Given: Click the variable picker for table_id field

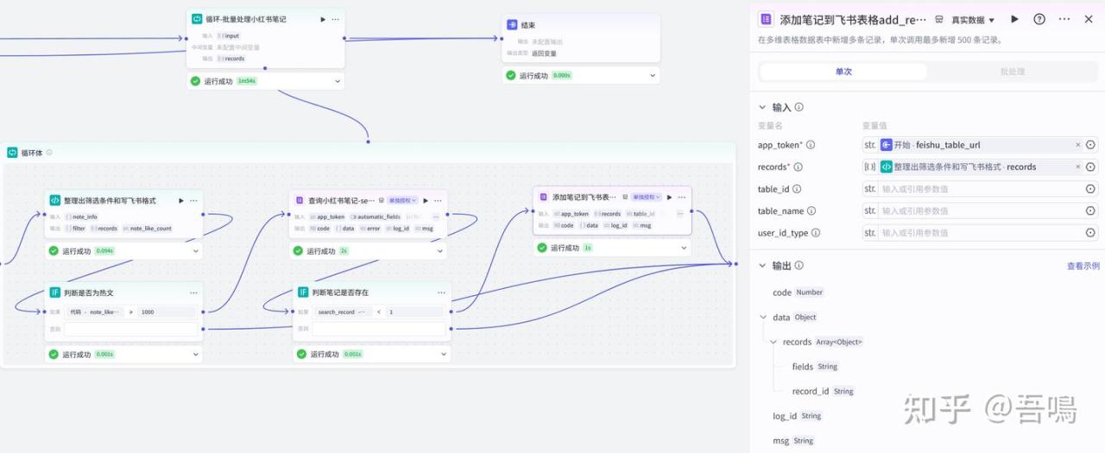Looking at the screenshot, I should click(x=1090, y=189).
